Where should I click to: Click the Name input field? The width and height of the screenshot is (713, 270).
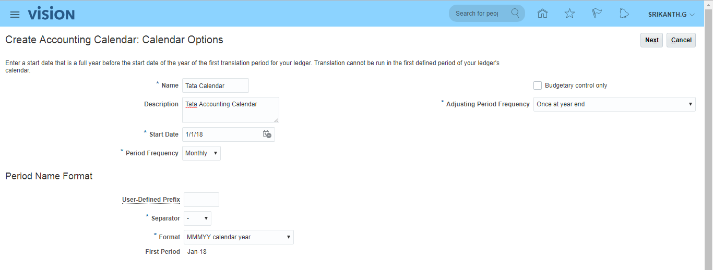[x=216, y=85]
